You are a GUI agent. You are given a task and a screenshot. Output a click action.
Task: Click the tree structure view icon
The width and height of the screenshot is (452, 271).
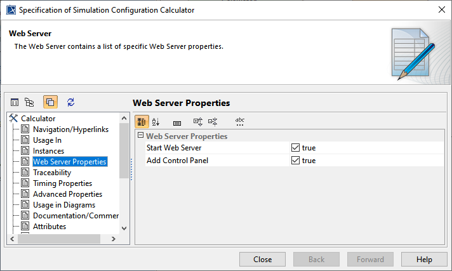29,102
